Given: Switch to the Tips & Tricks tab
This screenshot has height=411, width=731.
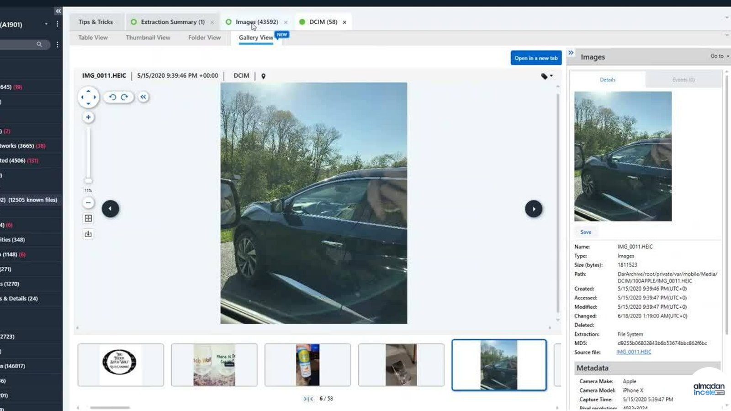Looking at the screenshot, I should click(x=95, y=22).
